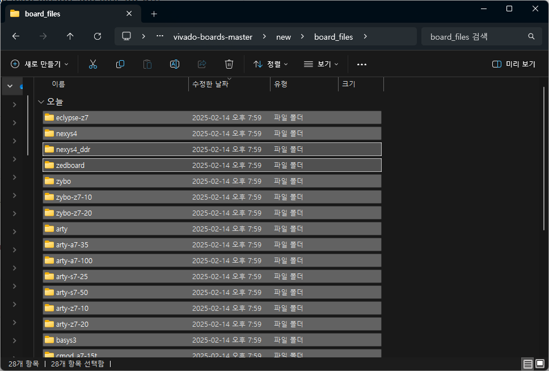Click the Paste clipboard icon
549x371 pixels.
tap(147, 64)
